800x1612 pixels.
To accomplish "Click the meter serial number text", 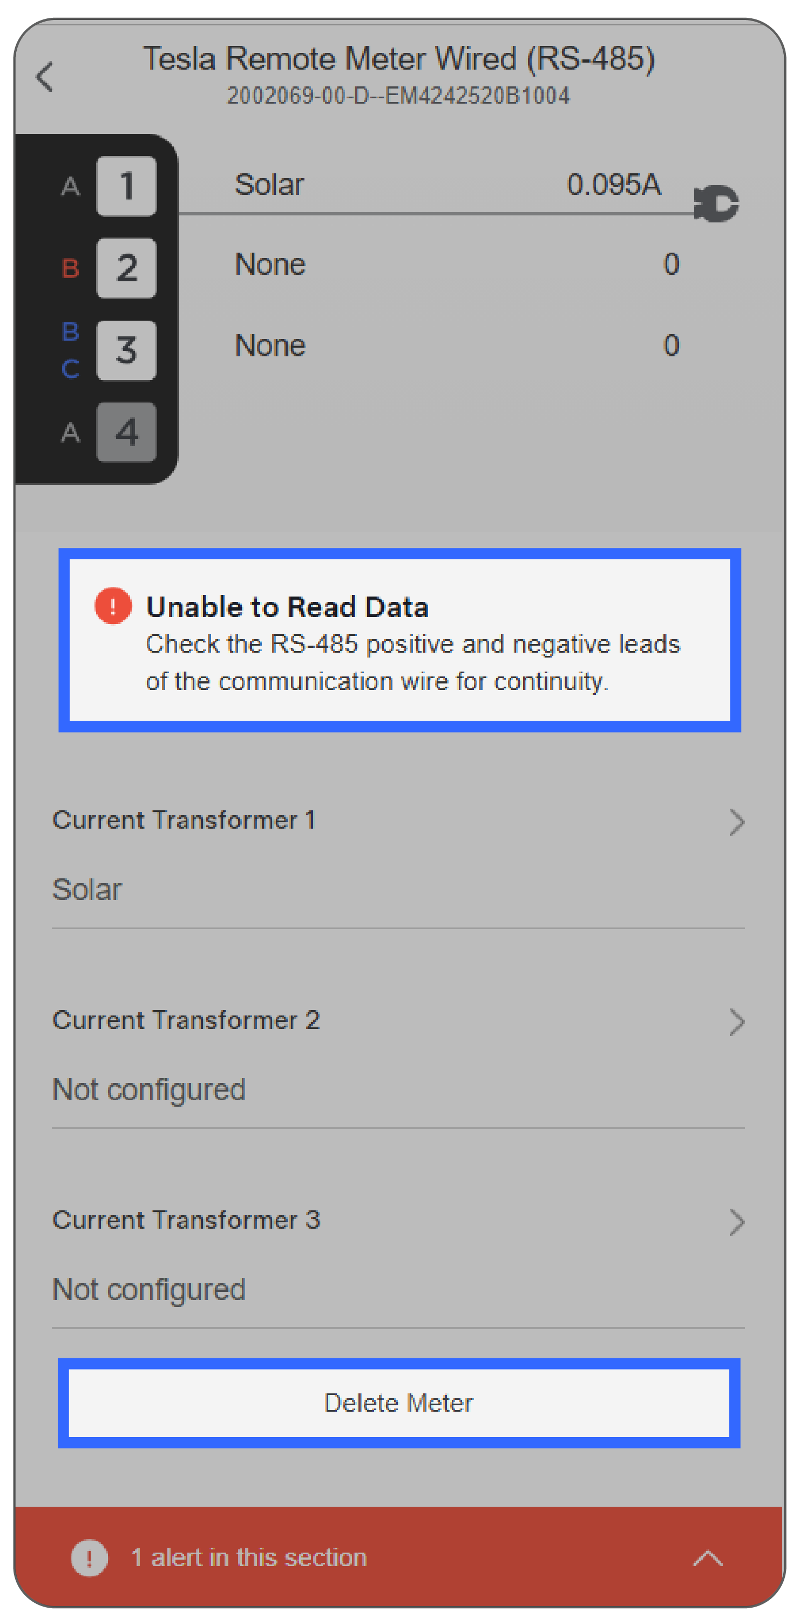I will click(398, 96).
